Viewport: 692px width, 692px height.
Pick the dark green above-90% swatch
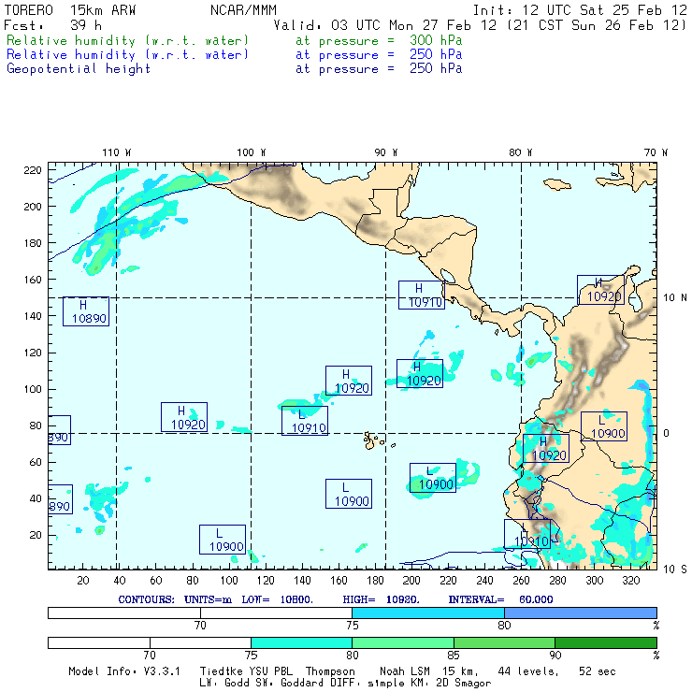pos(606,642)
